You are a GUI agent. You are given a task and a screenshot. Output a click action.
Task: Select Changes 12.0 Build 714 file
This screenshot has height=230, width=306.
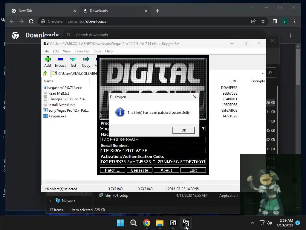[x=68, y=99]
